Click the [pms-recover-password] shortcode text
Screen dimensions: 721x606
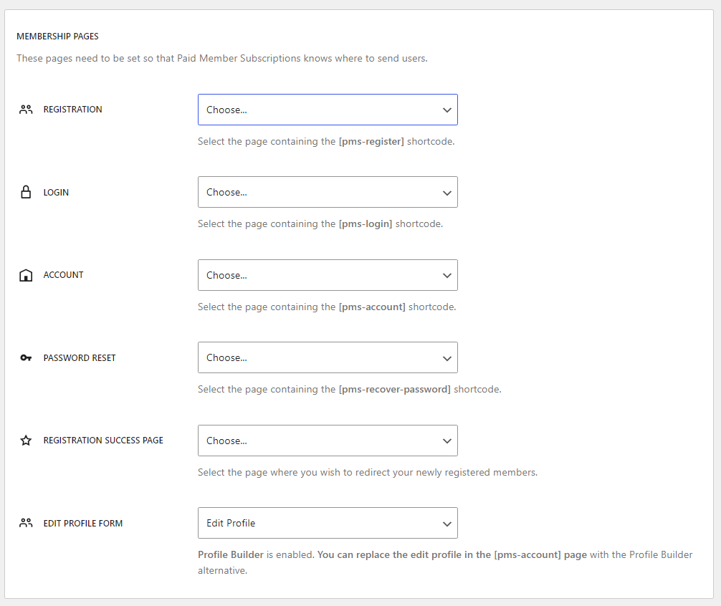point(394,389)
